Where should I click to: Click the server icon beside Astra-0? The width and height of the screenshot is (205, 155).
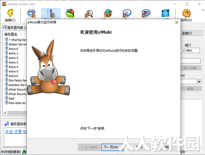click(6, 49)
